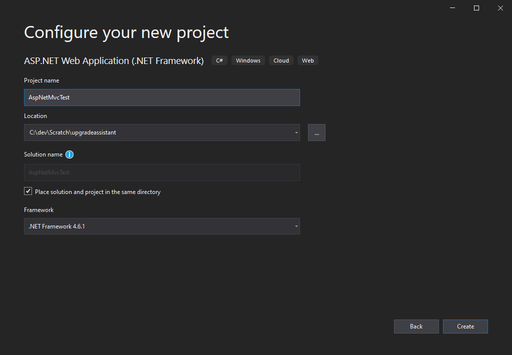Click the Windows platform tag
The image size is (512, 355).
coord(248,60)
